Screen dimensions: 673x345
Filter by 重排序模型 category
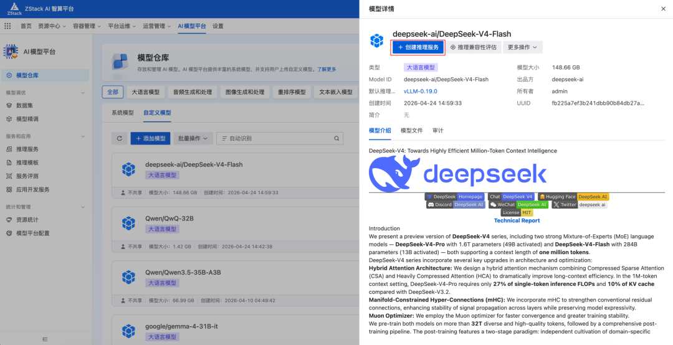point(292,92)
